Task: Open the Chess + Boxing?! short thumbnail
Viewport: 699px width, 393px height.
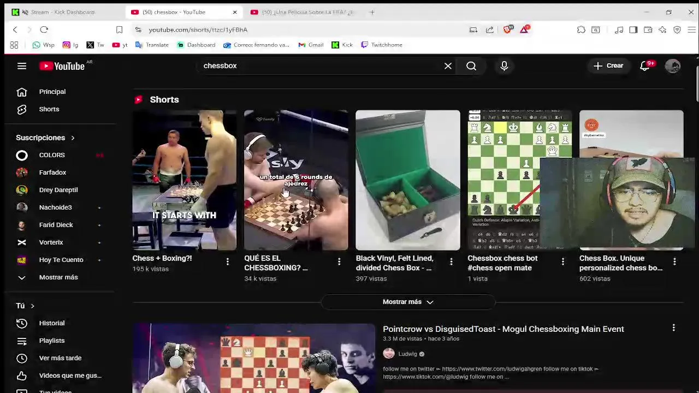Action: [184, 180]
